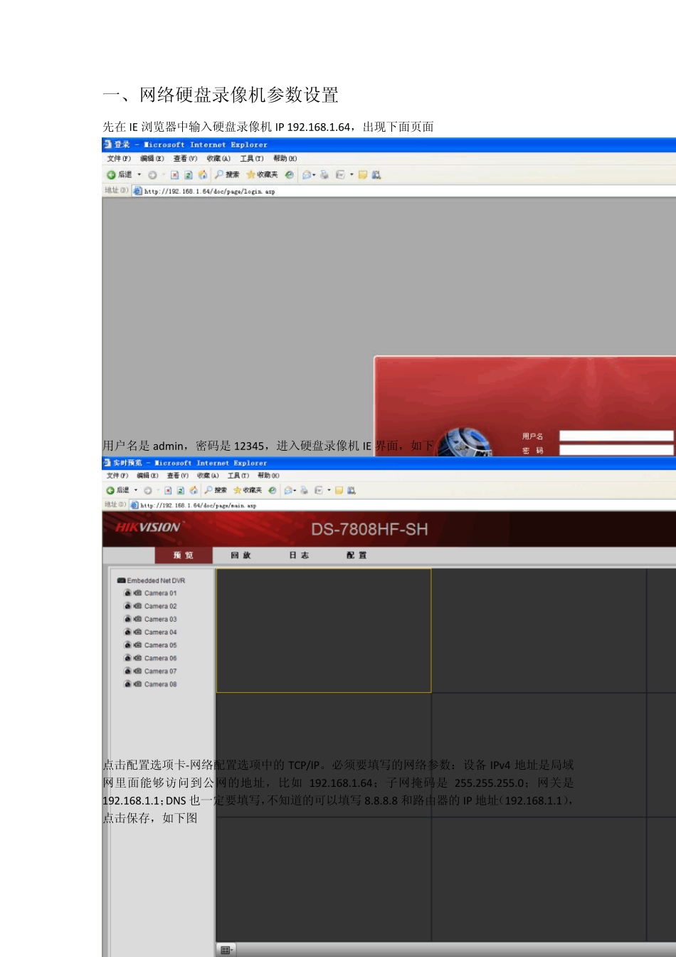
Task: Toggle live view icon for Camera 08
Action: [128, 684]
